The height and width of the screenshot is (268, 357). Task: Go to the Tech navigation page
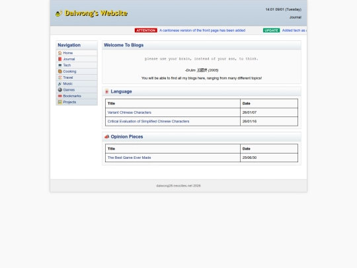pyautogui.click(x=77, y=65)
